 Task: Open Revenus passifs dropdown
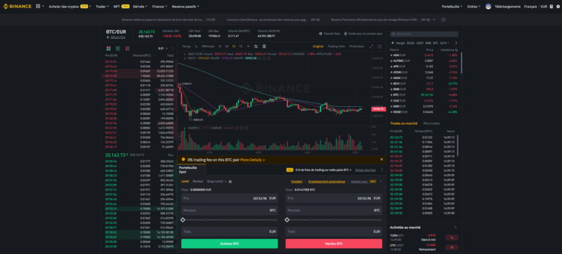[x=185, y=7]
